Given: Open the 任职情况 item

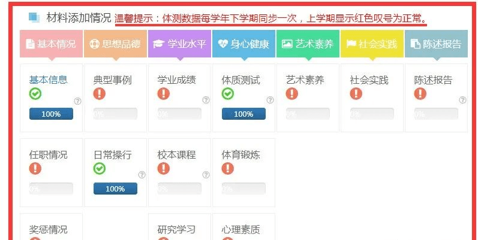Looking at the screenshot, I should tap(49, 155).
